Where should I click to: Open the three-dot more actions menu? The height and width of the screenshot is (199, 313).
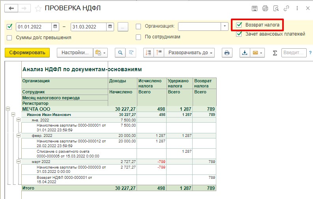click(x=297, y=8)
